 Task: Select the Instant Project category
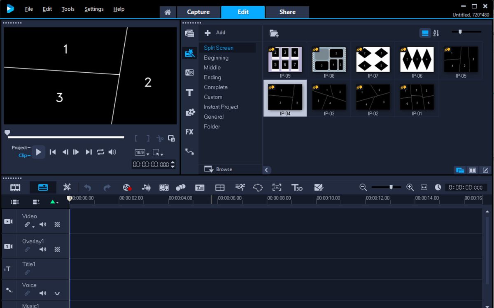click(221, 107)
